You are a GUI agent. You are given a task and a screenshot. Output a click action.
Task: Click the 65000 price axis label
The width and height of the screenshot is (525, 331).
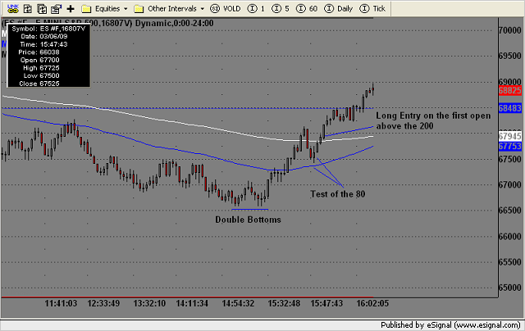[510, 288]
